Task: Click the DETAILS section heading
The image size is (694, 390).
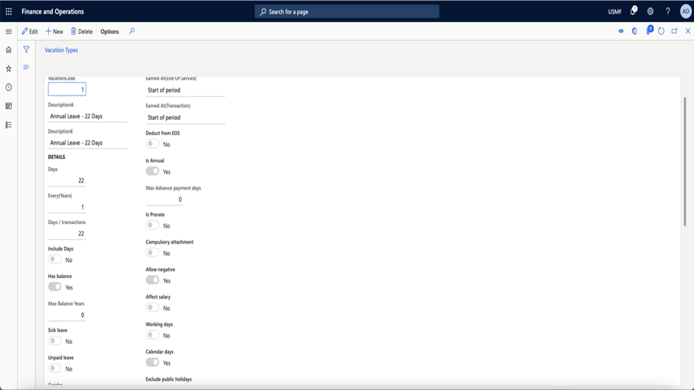Action: (x=56, y=157)
